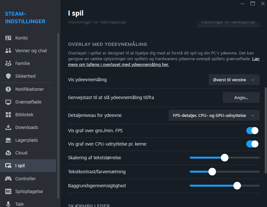The height and width of the screenshot is (207, 267).
Task: Click the Detaljeniveau for ydeevne label
Action: pyautogui.click(x=95, y=115)
